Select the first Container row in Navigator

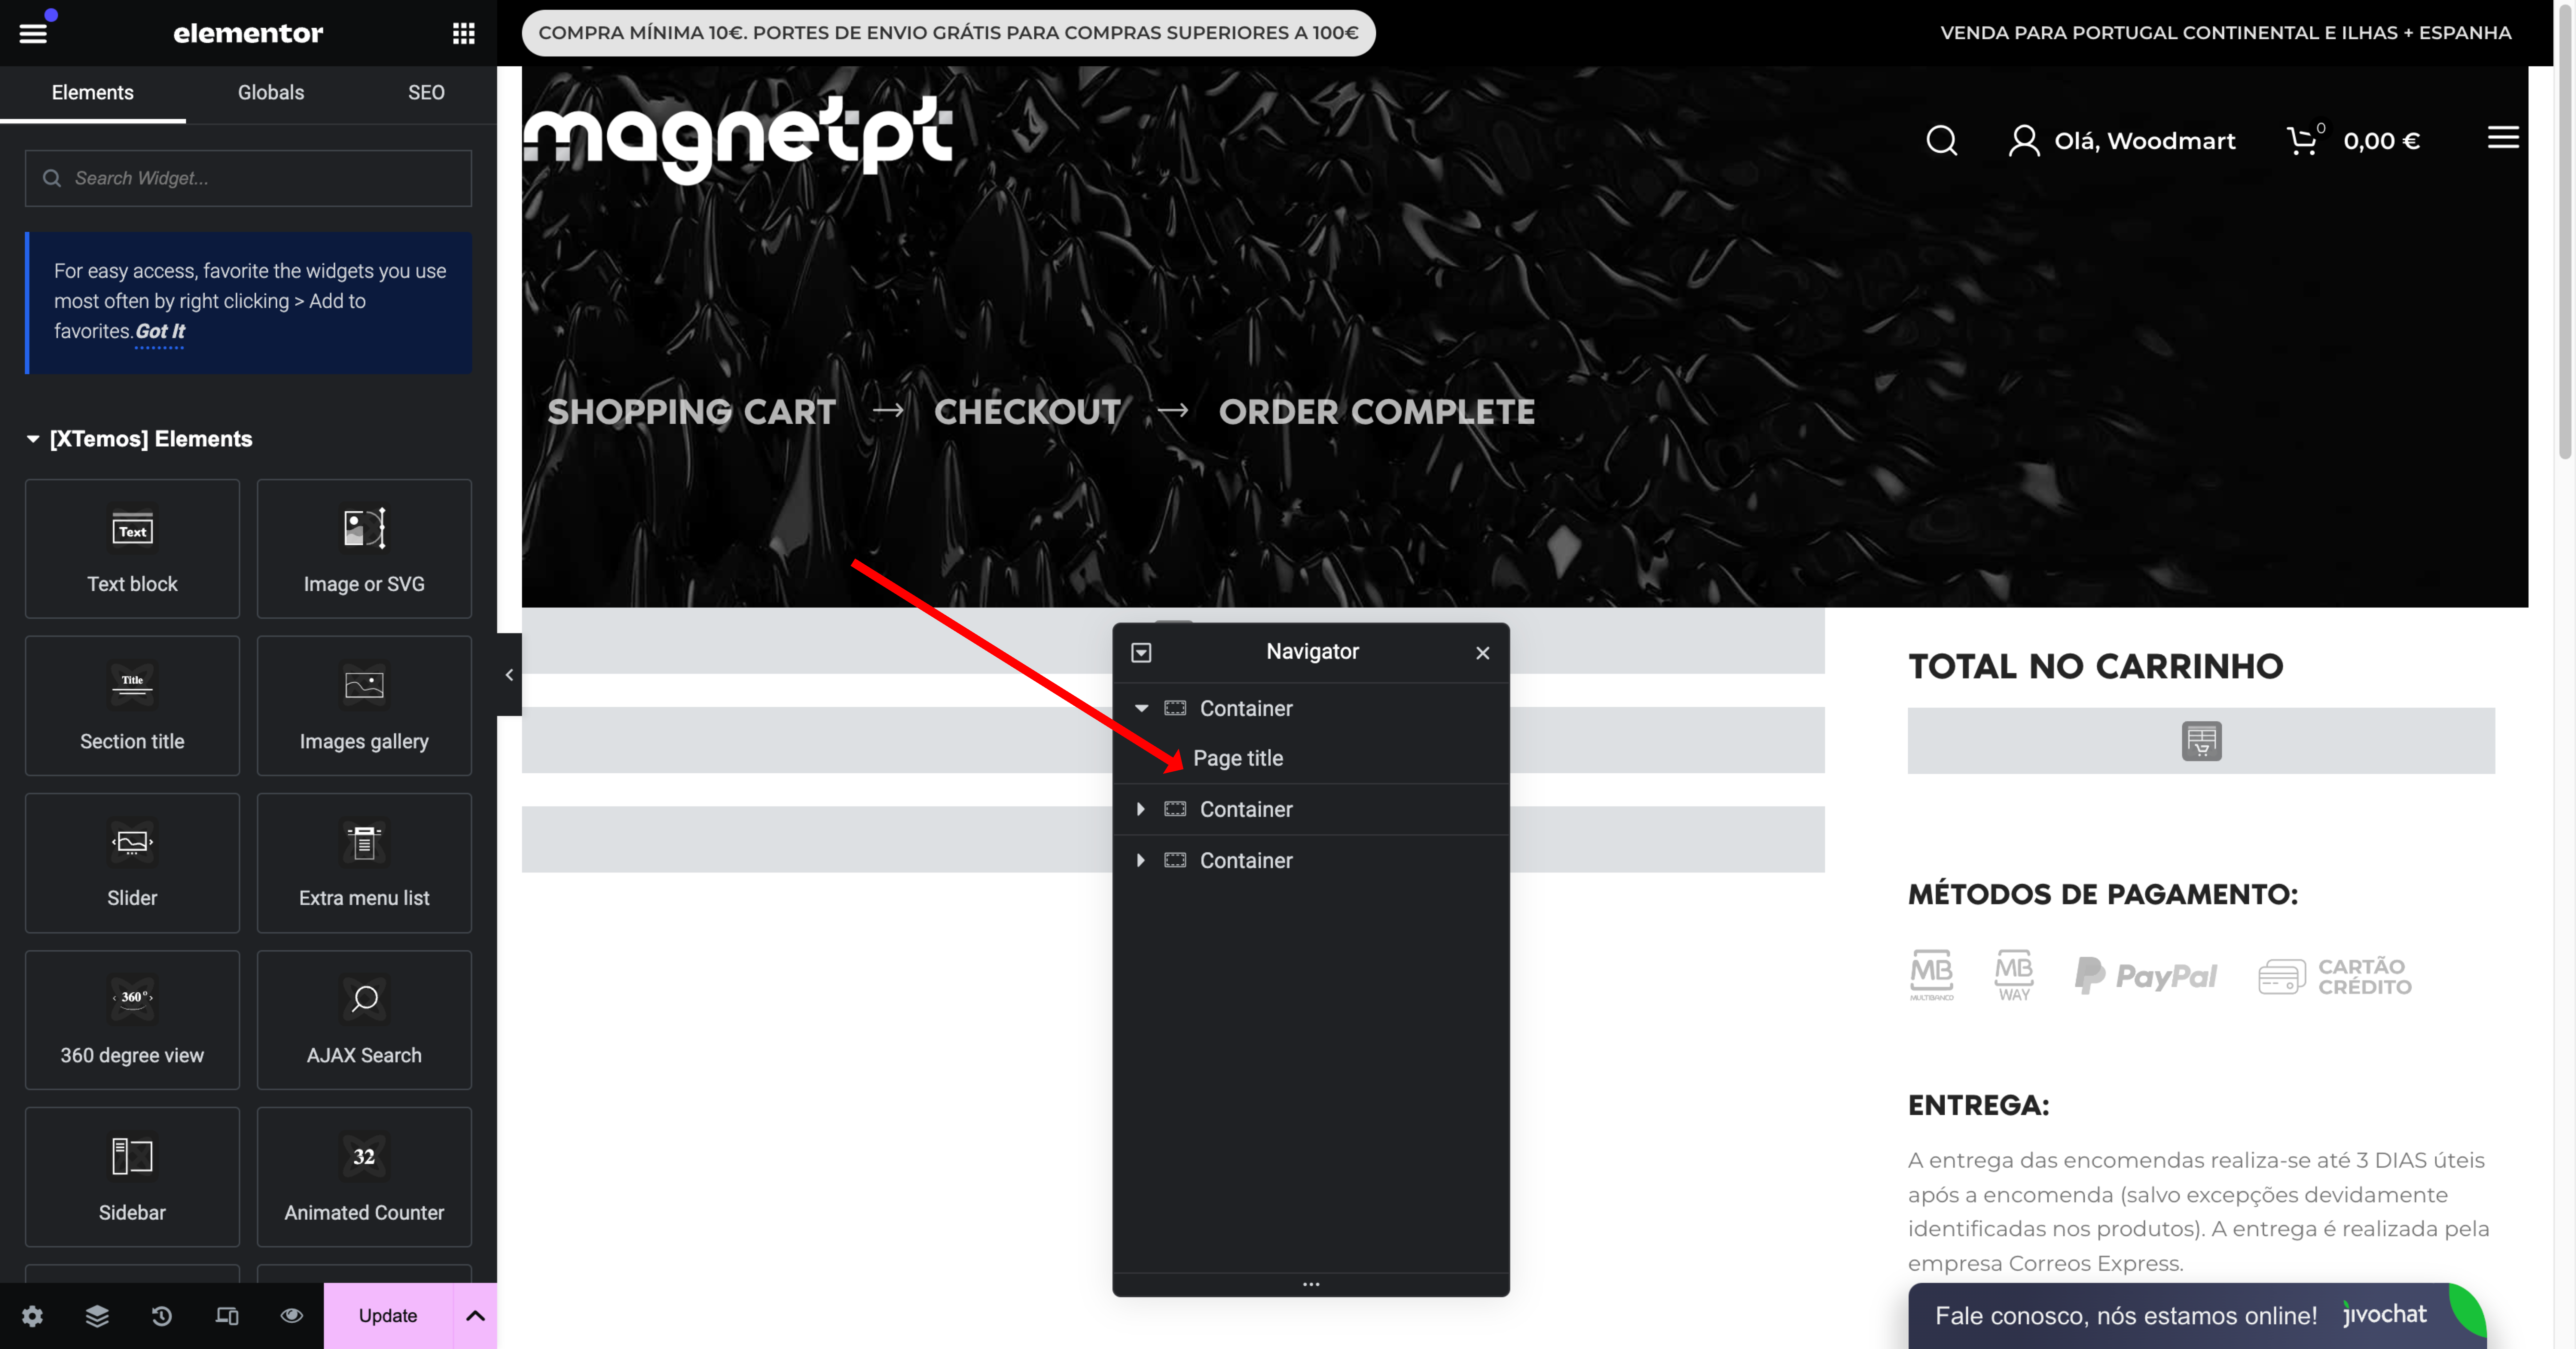coord(1311,708)
